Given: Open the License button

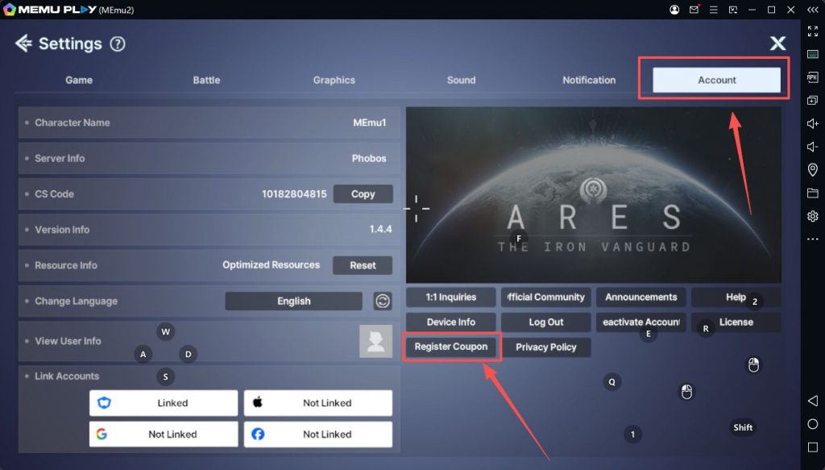Looking at the screenshot, I should coord(736,322).
